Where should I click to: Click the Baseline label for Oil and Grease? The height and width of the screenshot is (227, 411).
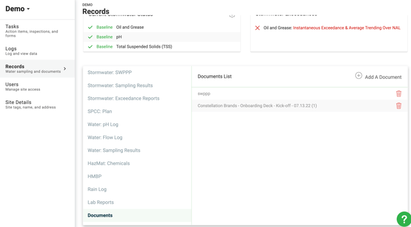(104, 27)
